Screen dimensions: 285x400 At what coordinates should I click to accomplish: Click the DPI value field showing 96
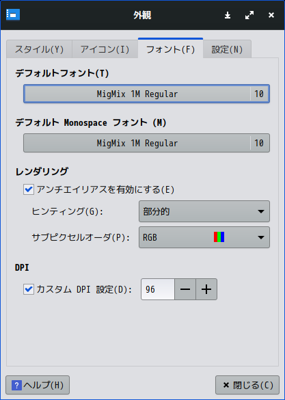coord(158,289)
